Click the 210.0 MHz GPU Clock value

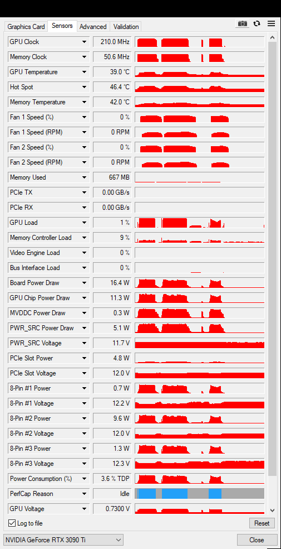(112, 42)
